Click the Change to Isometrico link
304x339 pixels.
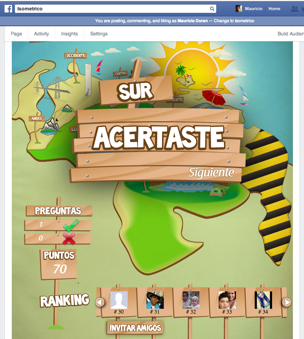[x=234, y=21]
